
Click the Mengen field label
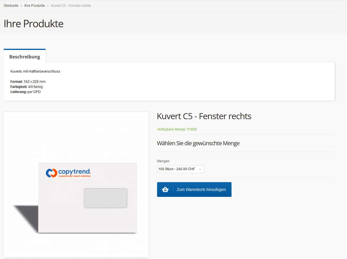point(163,161)
